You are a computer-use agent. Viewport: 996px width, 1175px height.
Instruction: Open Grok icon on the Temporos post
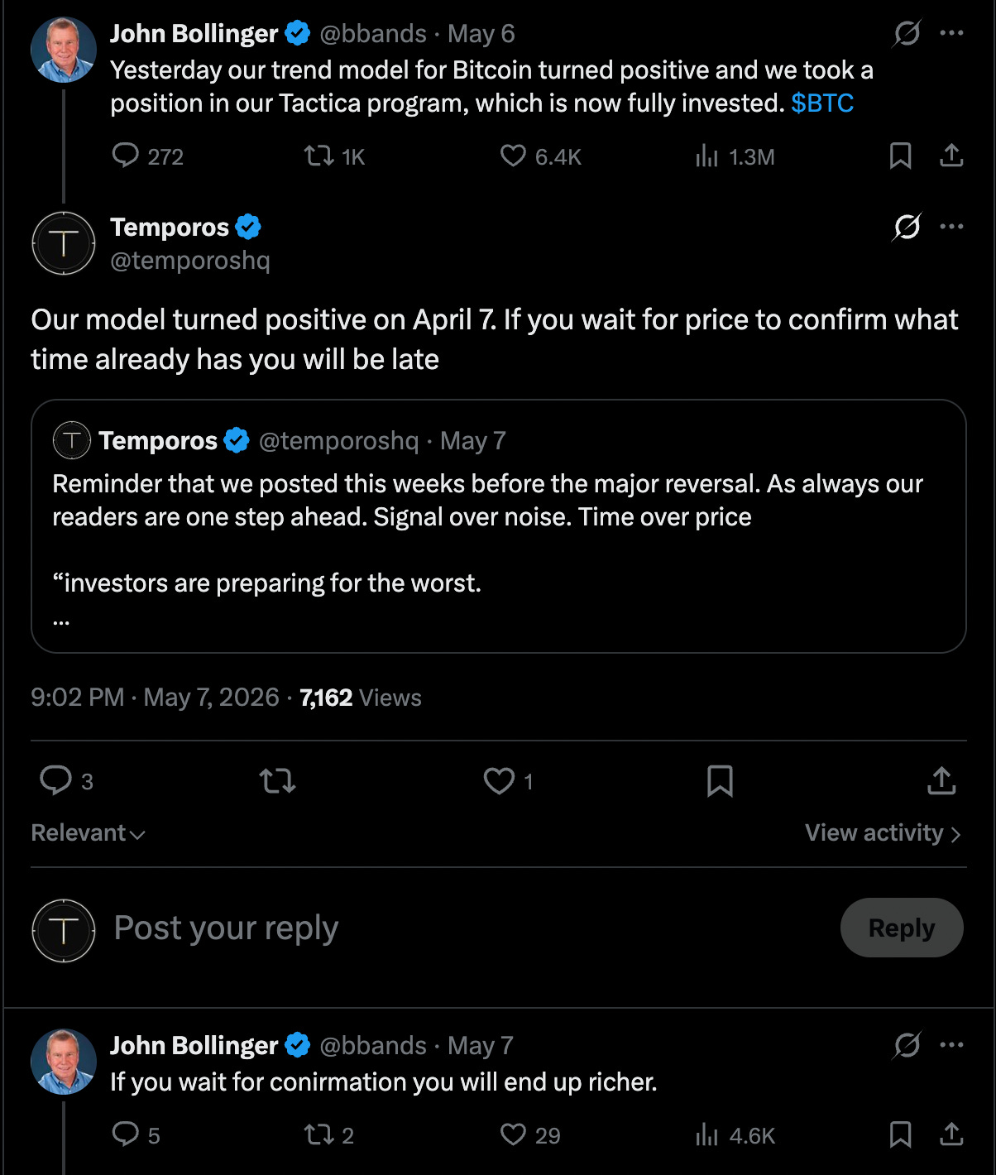coord(907,227)
